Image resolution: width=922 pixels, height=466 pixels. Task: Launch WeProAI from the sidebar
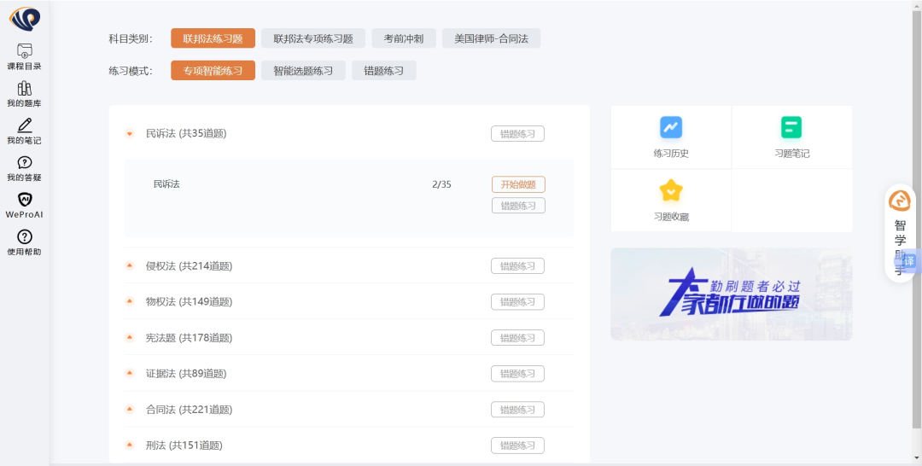24,205
